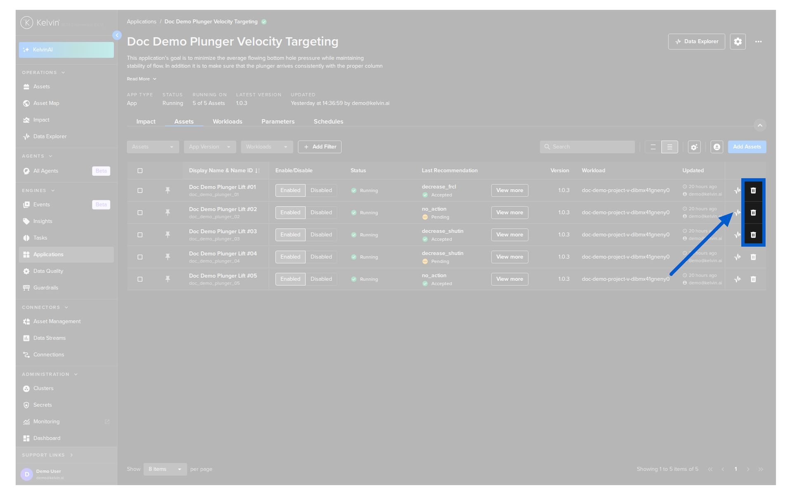The image size is (792, 495).
Task: Set Plunger Lift #03 to Disabled
Action: coord(321,235)
